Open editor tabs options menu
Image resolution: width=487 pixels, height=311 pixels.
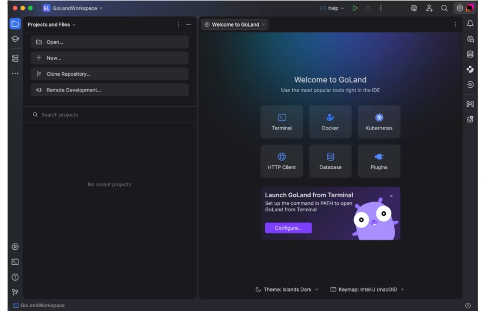(x=455, y=24)
